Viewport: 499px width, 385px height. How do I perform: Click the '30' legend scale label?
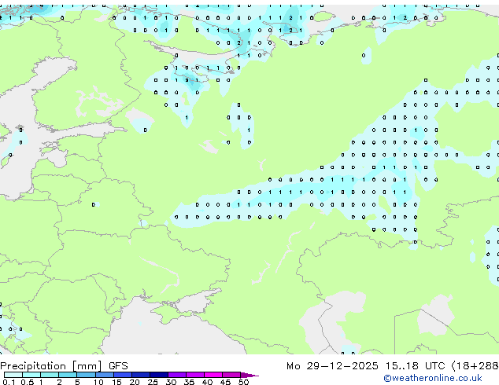point(171,382)
